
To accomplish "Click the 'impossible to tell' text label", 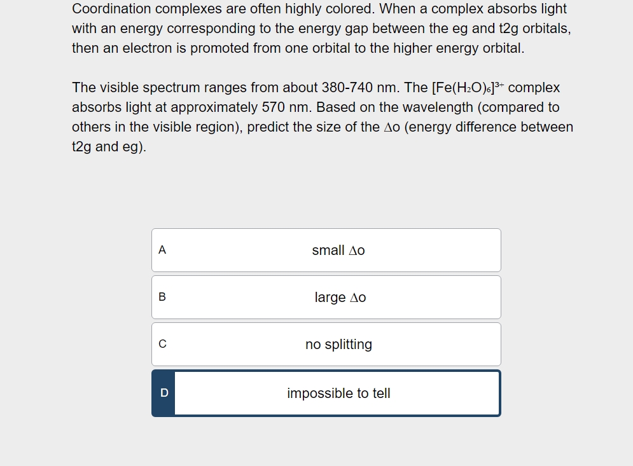I will [339, 393].
